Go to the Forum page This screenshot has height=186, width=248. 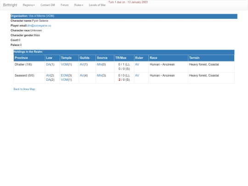(x=65, y=5)
